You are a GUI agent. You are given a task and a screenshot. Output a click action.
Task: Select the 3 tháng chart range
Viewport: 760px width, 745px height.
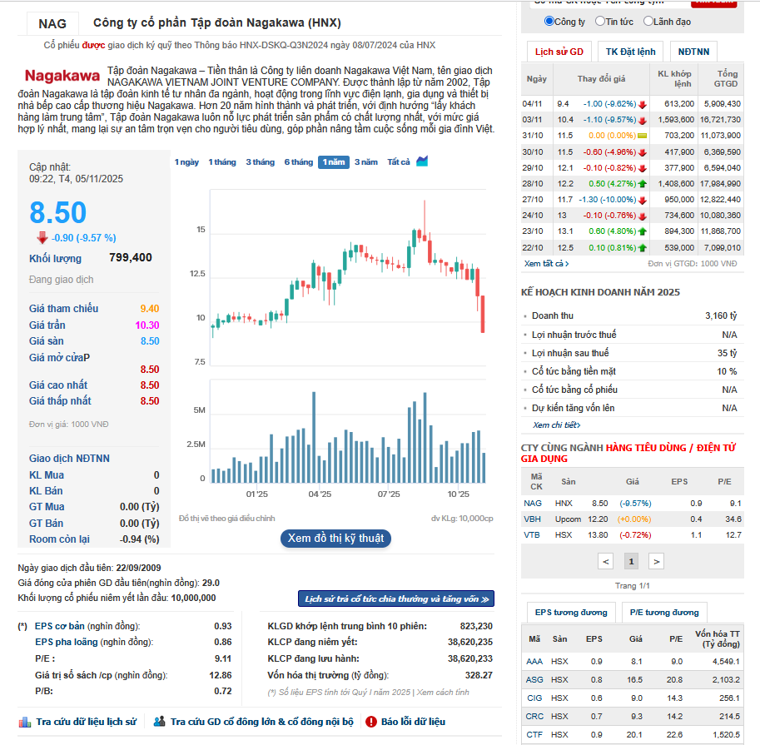click(x=260, y=161)
